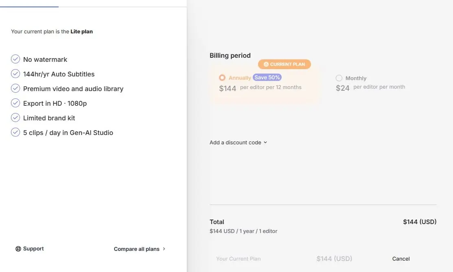This screenshot has height=272, width=453.
Task: Open Compare all plans link
Action: [x=140, y=249]
